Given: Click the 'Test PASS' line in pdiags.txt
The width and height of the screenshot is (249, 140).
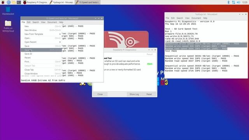Looking at the screenshot, I should tap(171, 51).
